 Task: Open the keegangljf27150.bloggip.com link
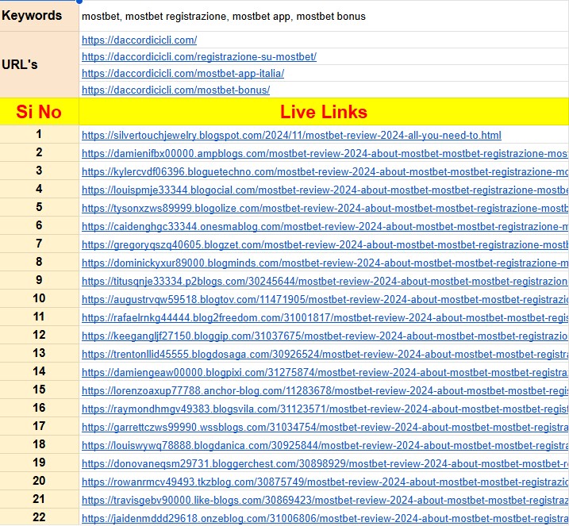pos(325,336)
